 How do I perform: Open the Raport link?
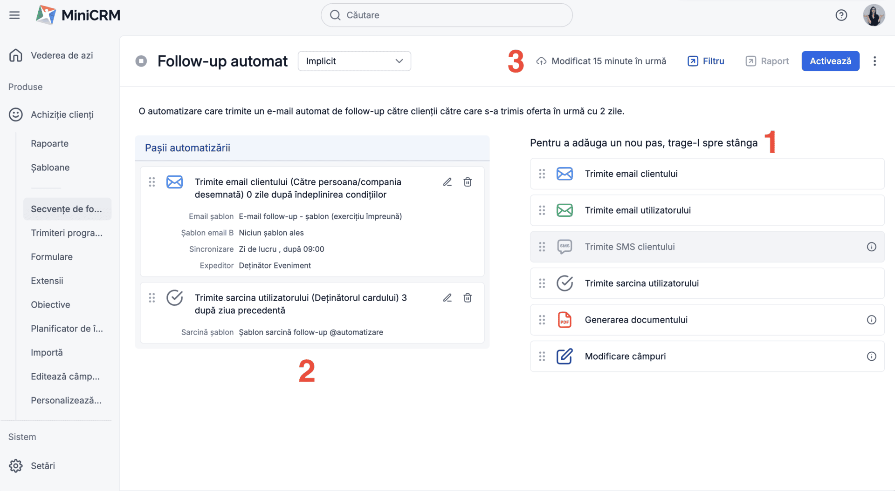767,61
